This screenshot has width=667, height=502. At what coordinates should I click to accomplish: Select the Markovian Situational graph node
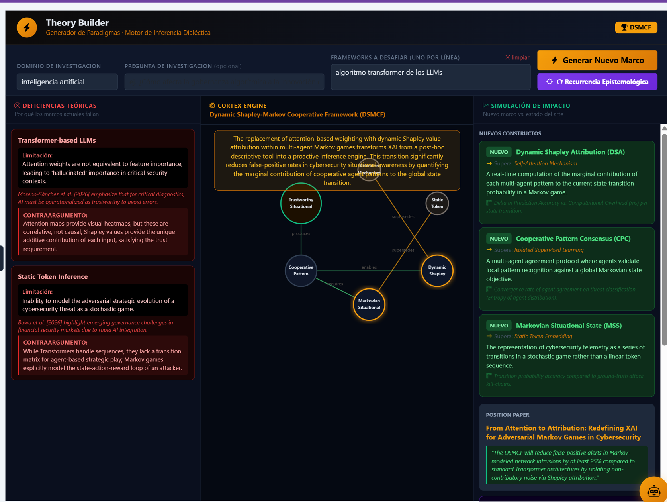pos(369,304)
